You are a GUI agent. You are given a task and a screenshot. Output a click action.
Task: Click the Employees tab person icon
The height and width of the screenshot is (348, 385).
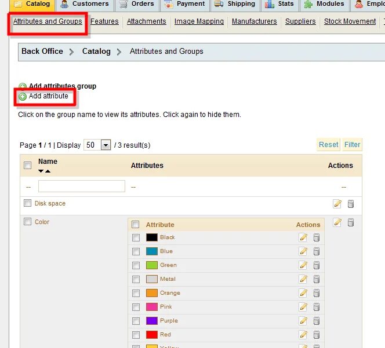(359, 4)
